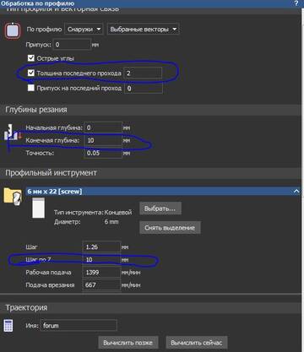
Task: Toggle Толщина последнего прохода checkbox
Action: (31, 73)
